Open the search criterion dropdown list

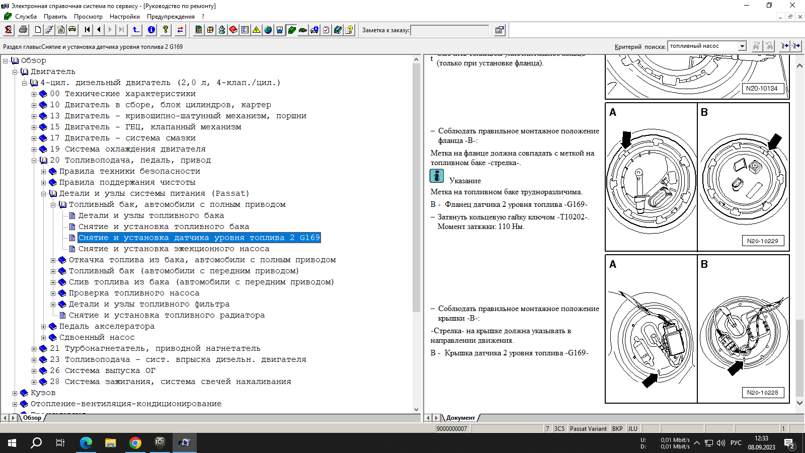click(x=742, y=46)
